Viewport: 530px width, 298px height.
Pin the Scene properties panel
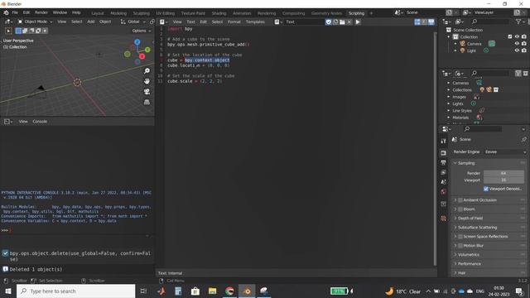click(x=523, y=139)
